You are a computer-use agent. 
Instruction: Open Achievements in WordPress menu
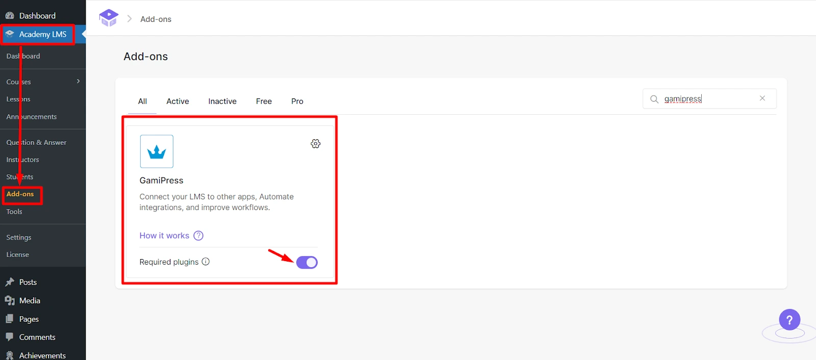[x=43, y=355]
